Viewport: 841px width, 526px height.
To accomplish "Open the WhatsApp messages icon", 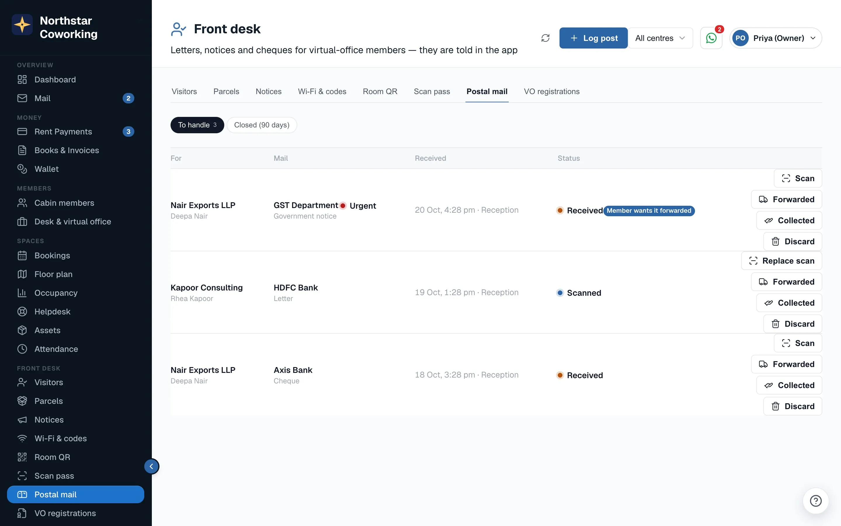I will click(x=711, y=38).
